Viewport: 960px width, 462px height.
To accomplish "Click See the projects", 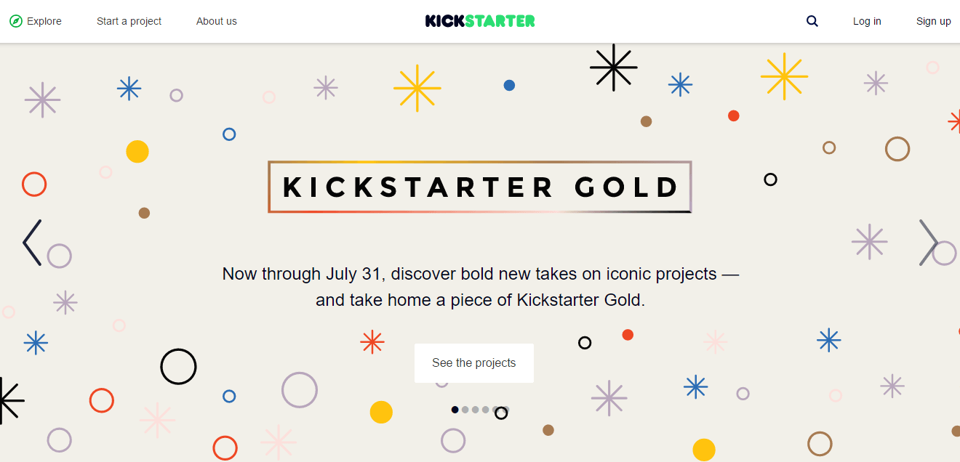I will click(473, 362).
